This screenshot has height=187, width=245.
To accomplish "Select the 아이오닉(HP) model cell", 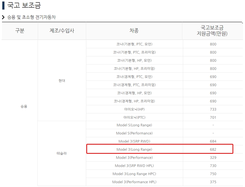I will pyautogui.click(x=134, y=109).
